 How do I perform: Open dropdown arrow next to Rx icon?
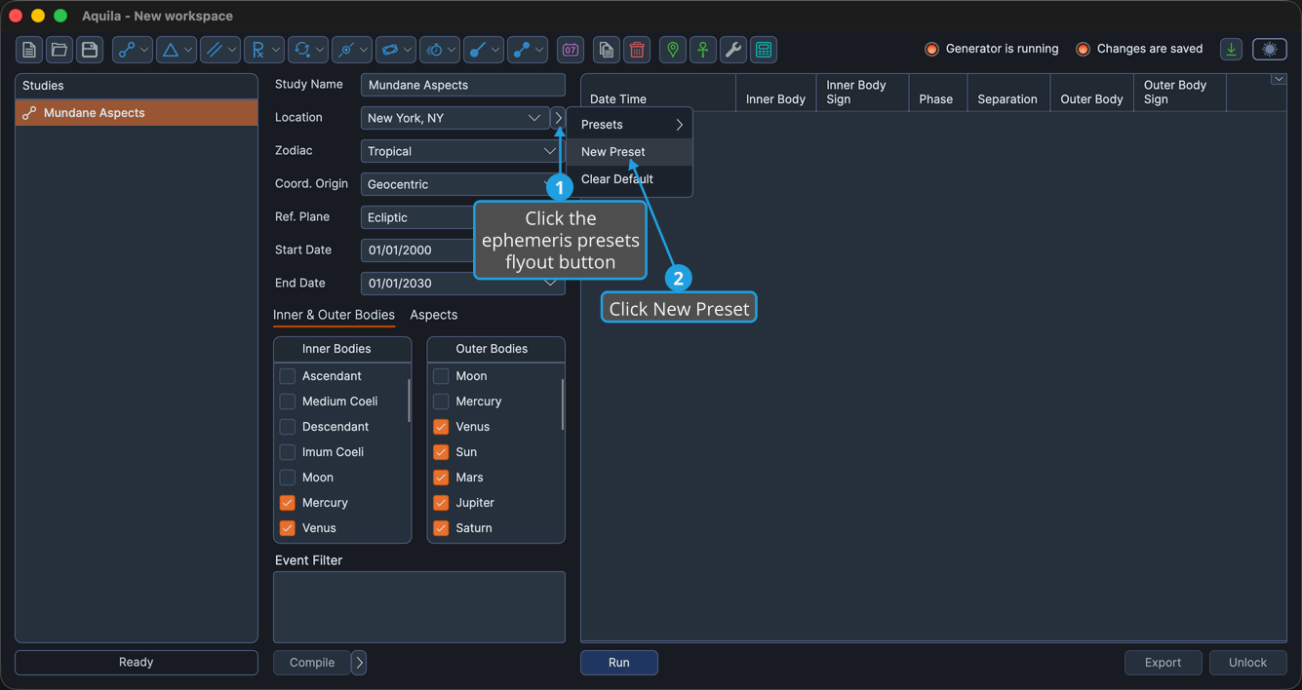coord(276,50)
